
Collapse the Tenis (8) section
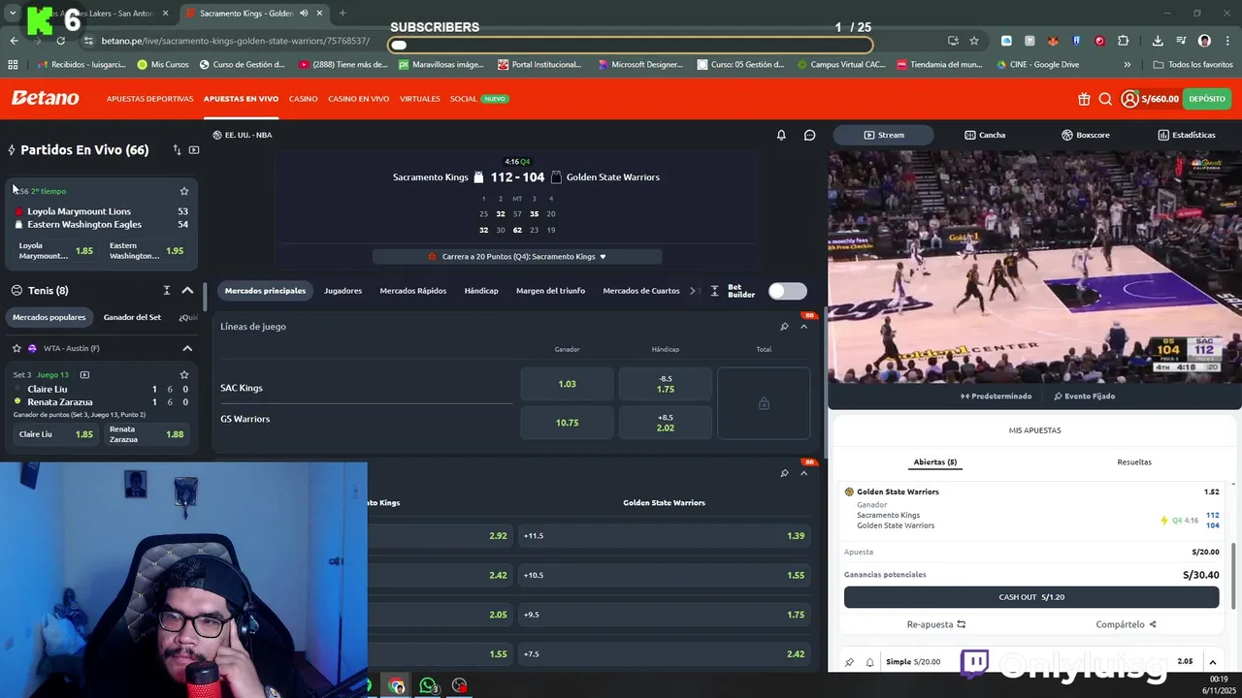pos(187,290)
